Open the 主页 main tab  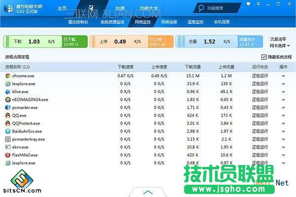[x=62, y=8]
